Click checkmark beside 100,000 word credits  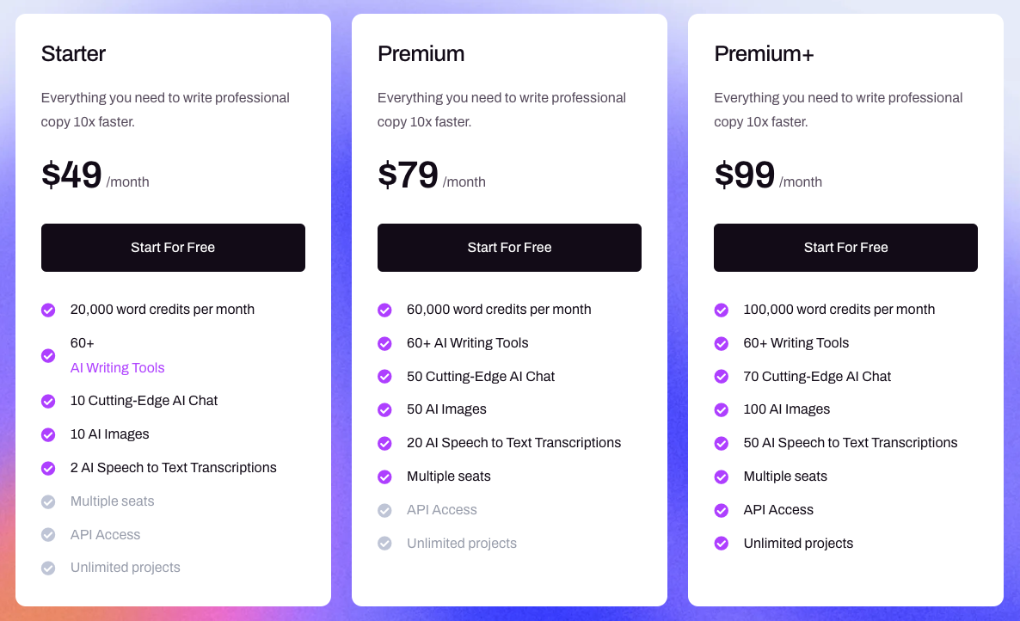coord(722,310)
